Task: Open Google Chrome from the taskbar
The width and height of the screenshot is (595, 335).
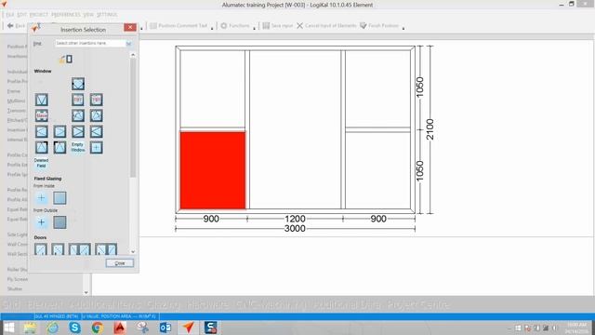Action: (97, 328)
